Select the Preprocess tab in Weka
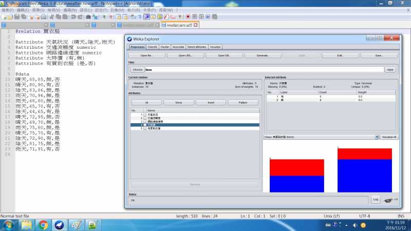 click(138, 47)
